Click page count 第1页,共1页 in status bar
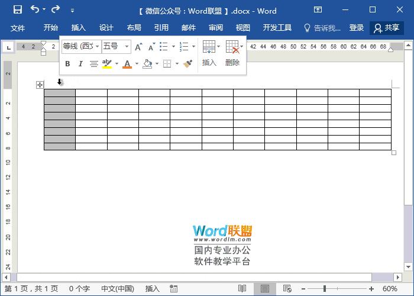Viewport: 414px width, 296px height. pyautogui.click(x=31, y=289)
